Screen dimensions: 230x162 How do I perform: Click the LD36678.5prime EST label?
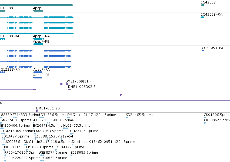click(54, 158)
